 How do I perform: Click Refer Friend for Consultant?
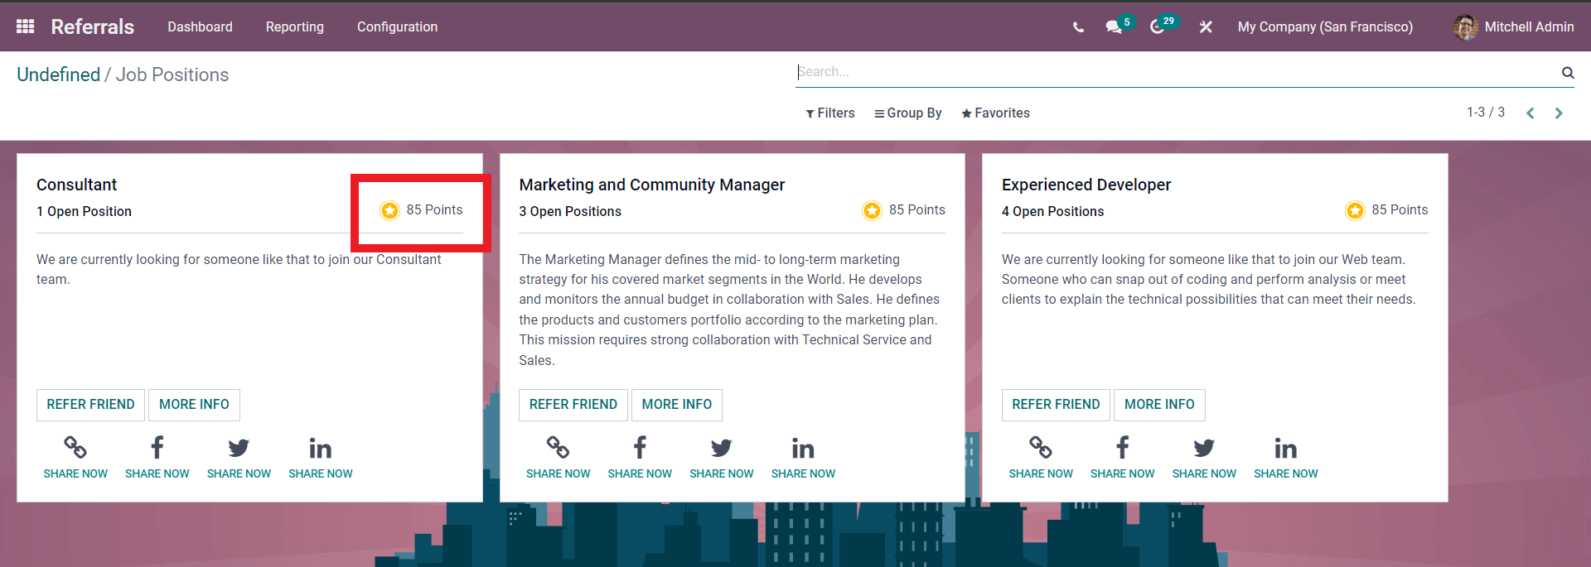(90, 405)
